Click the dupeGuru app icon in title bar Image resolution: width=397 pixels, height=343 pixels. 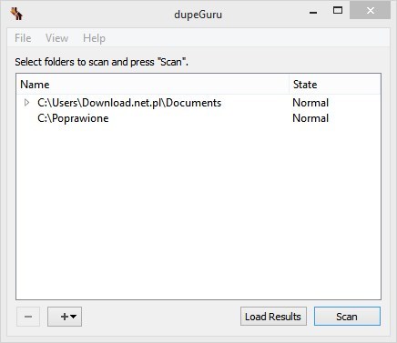pyautogui.click(x=16, y=14)
